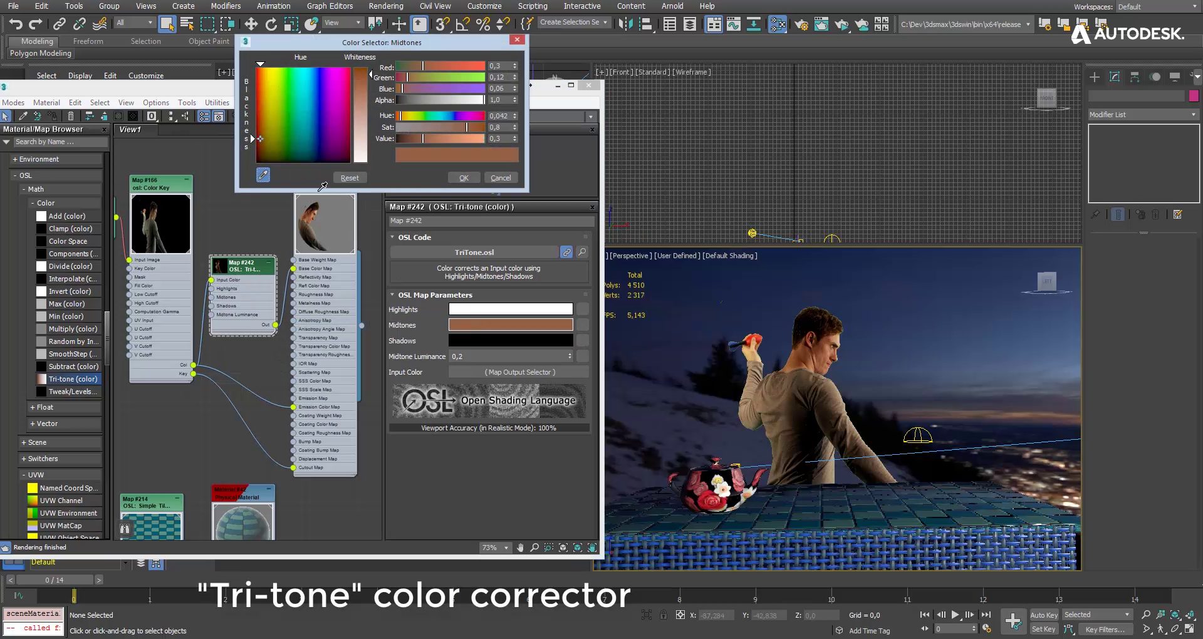Pick color with the eyedropper in Color Selector
The image size is (1203, 639).
(x=263, y=175)
